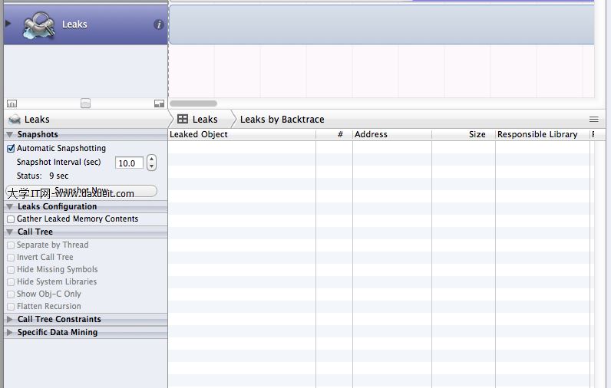611x388 pixels.
Task: Collapse the Snapshots section
Action: coord(10,135)
